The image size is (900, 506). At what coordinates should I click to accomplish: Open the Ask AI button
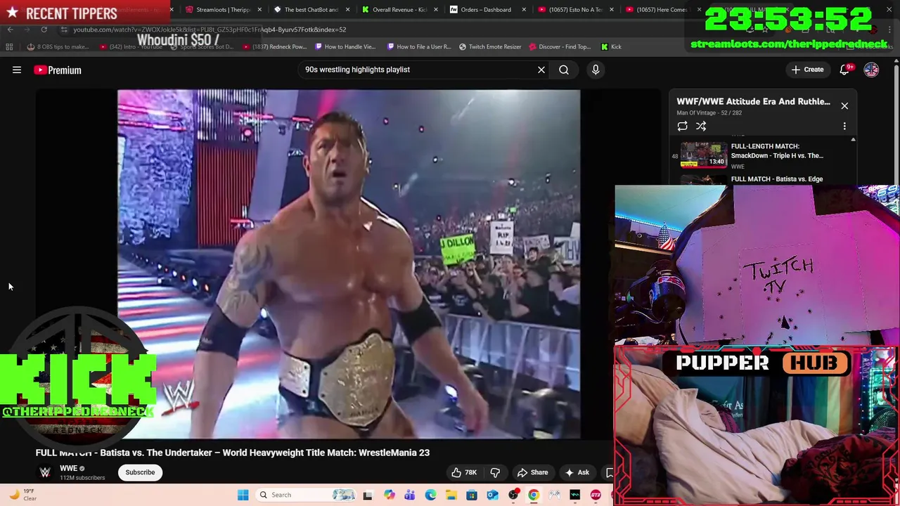[577, 472]
